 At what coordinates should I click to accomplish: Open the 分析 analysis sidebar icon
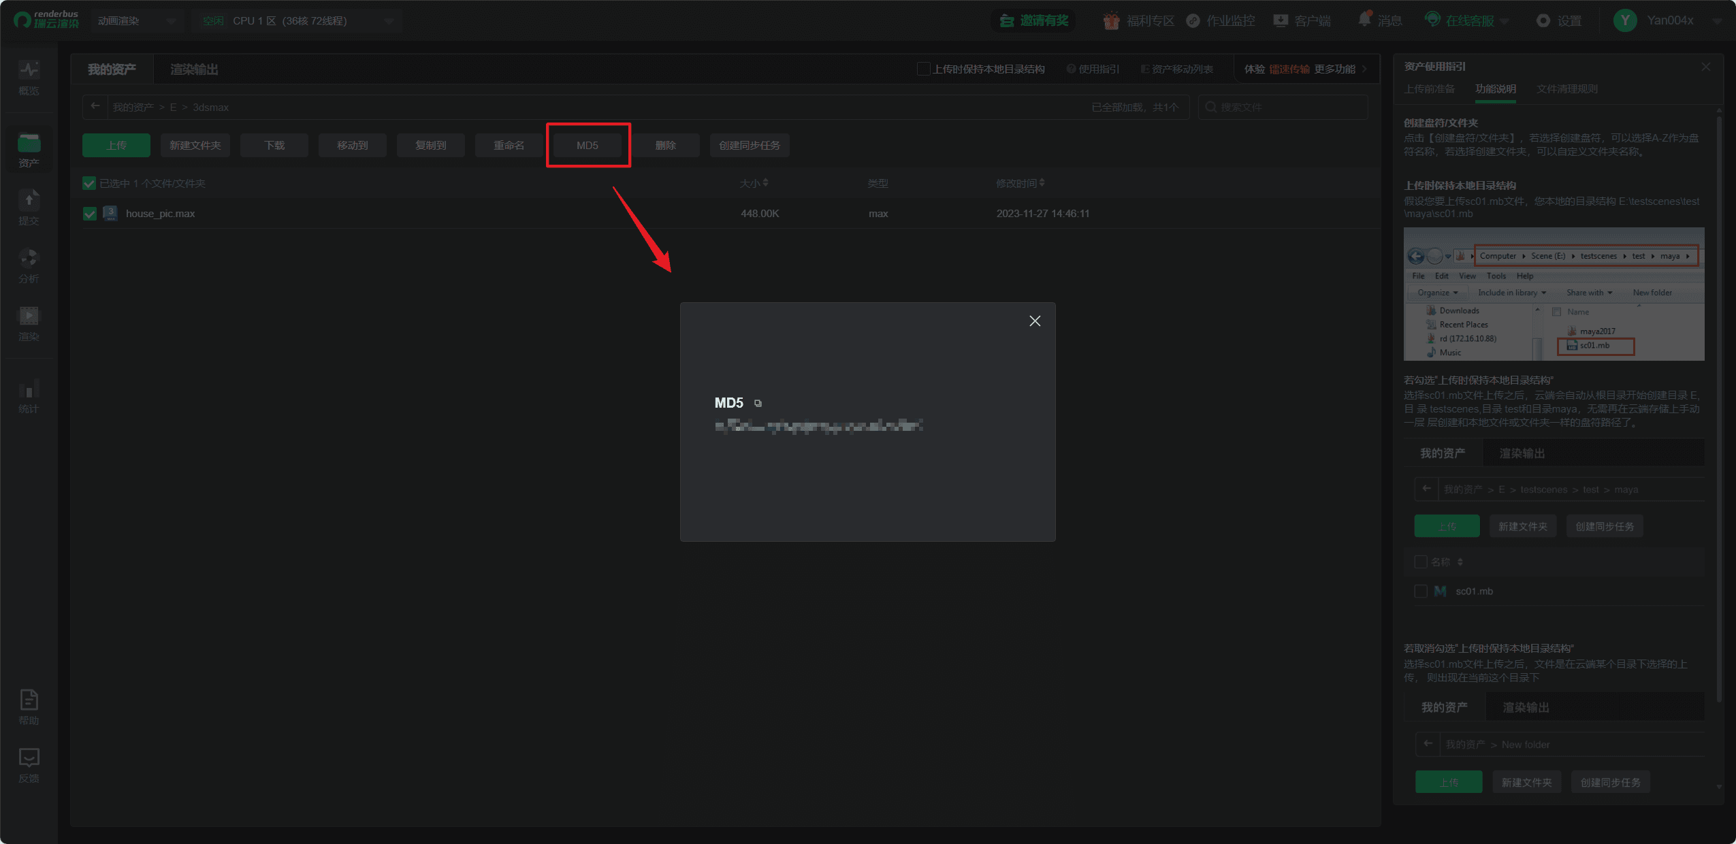tap(29, 266)
